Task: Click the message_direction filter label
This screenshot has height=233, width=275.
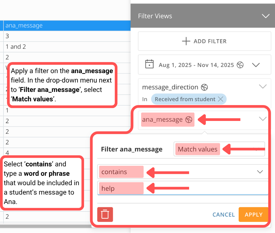Action: [x=170, y=87]
